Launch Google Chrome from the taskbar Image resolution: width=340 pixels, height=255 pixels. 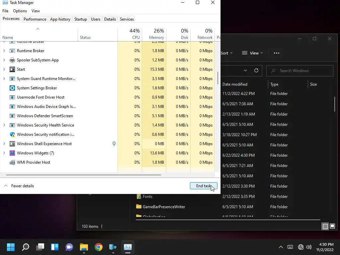(x=98, y=247)
